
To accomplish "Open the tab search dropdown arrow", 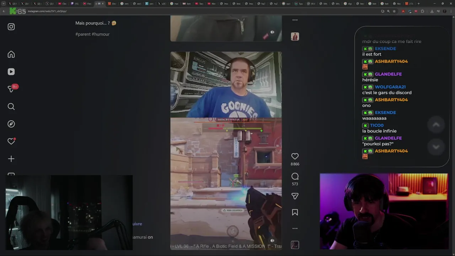I will coord(4,4).
